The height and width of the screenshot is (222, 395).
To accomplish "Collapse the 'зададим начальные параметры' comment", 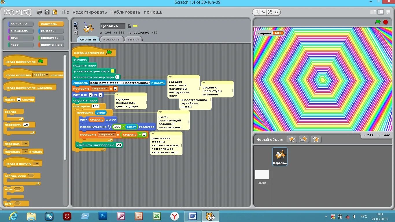I will (x=171, y=77).
